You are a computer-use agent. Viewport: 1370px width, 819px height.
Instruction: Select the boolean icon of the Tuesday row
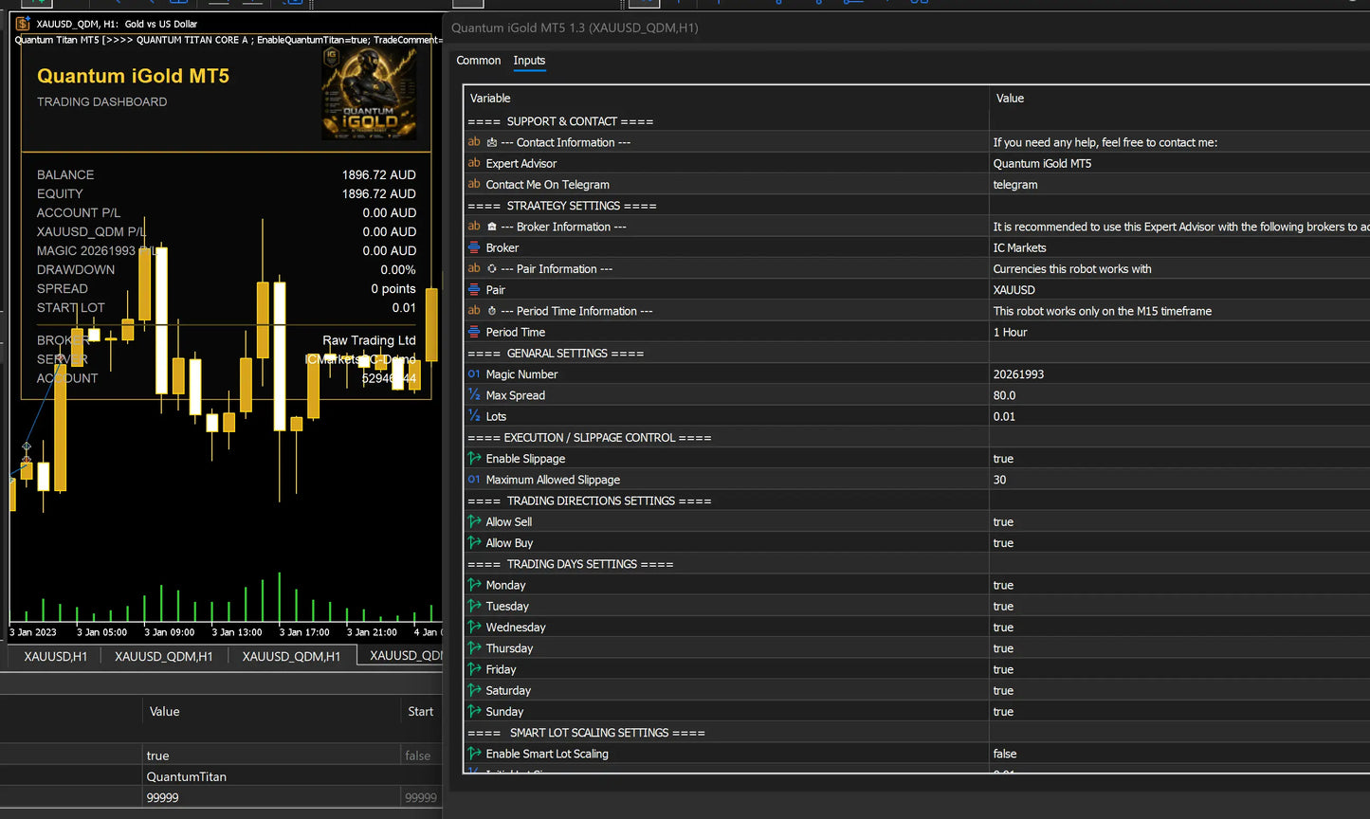tap(474, 606)
